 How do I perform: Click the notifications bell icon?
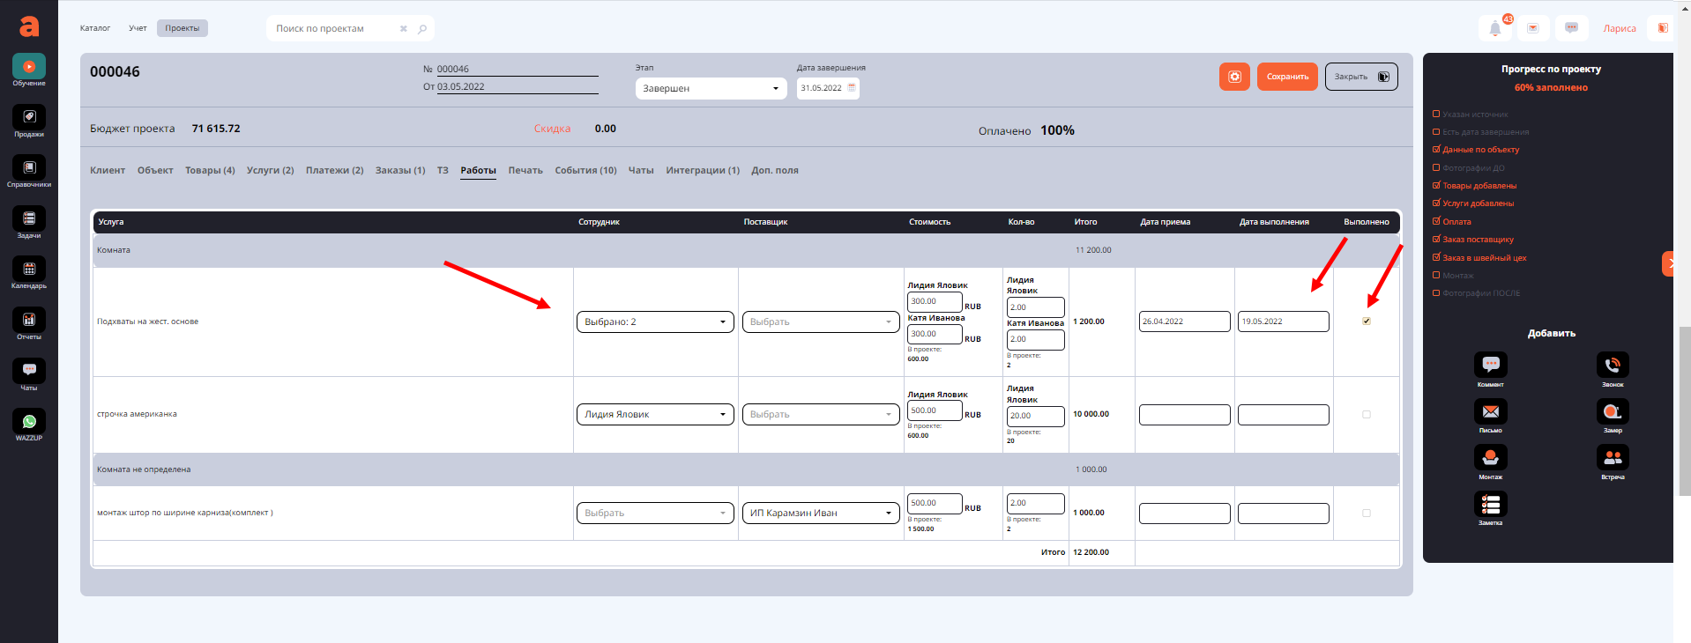(1495, 28)
